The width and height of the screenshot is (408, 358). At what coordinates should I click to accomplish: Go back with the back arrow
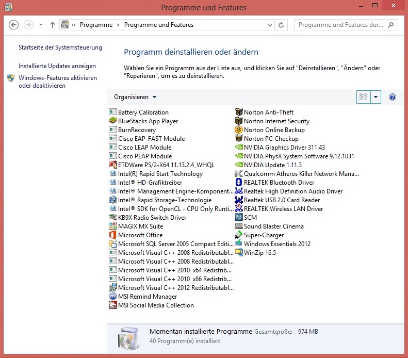13,25
